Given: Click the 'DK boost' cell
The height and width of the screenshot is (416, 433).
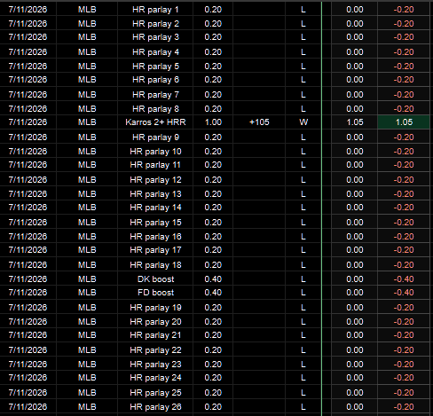Looking at the screenshot, I should pos(155,279).
